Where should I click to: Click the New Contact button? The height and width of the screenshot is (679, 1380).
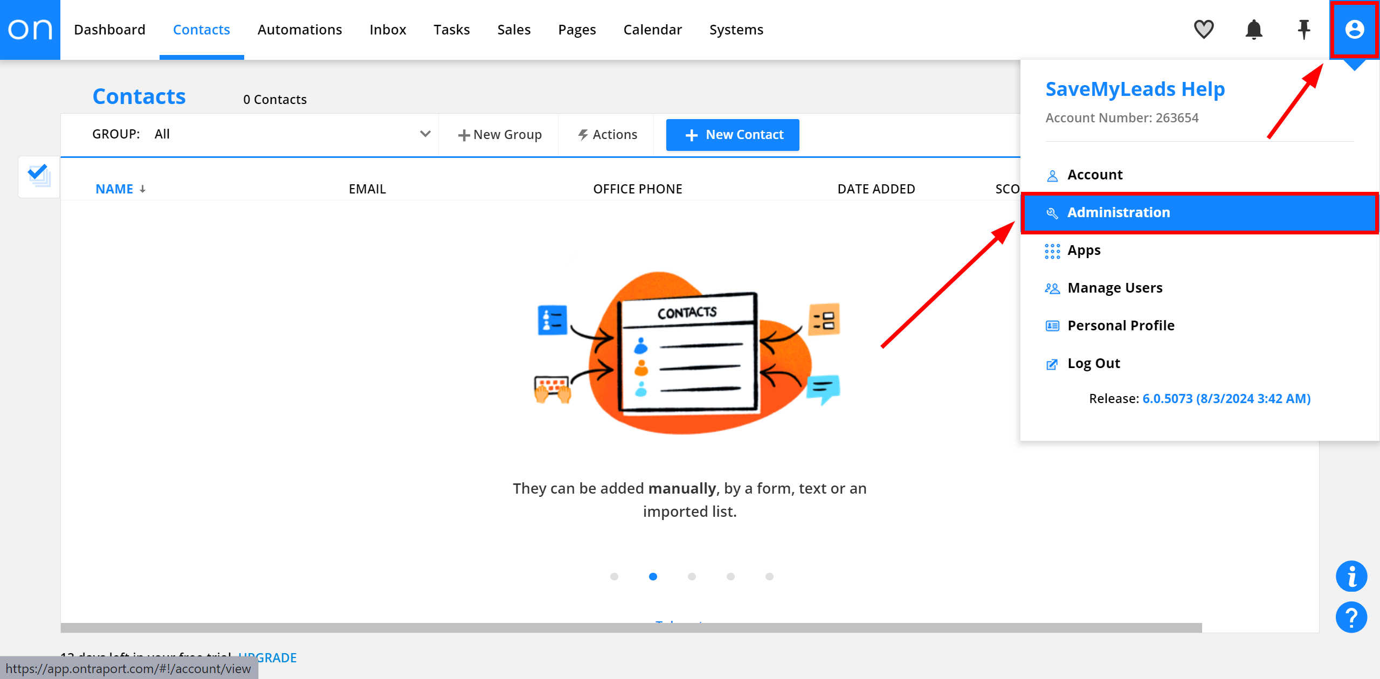coord(733,135)
